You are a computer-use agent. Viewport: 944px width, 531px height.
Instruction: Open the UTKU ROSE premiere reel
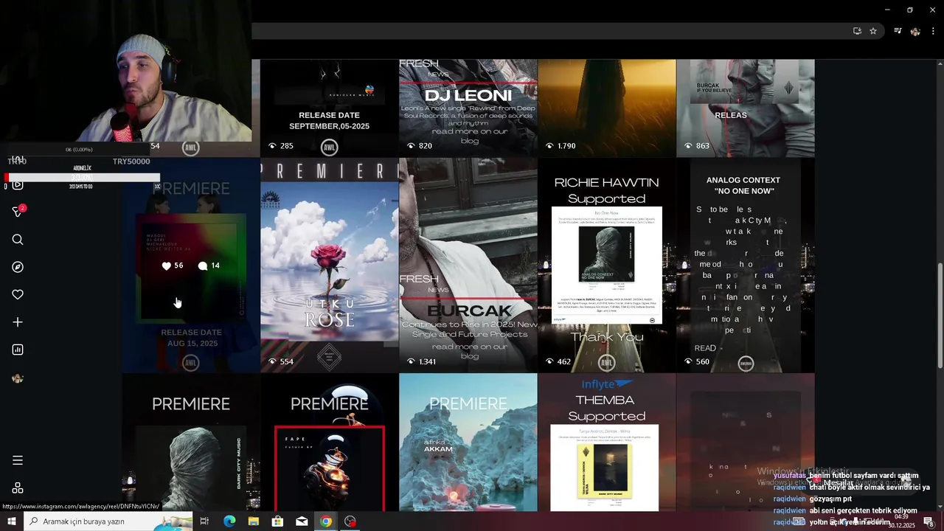tap(330, 265)
